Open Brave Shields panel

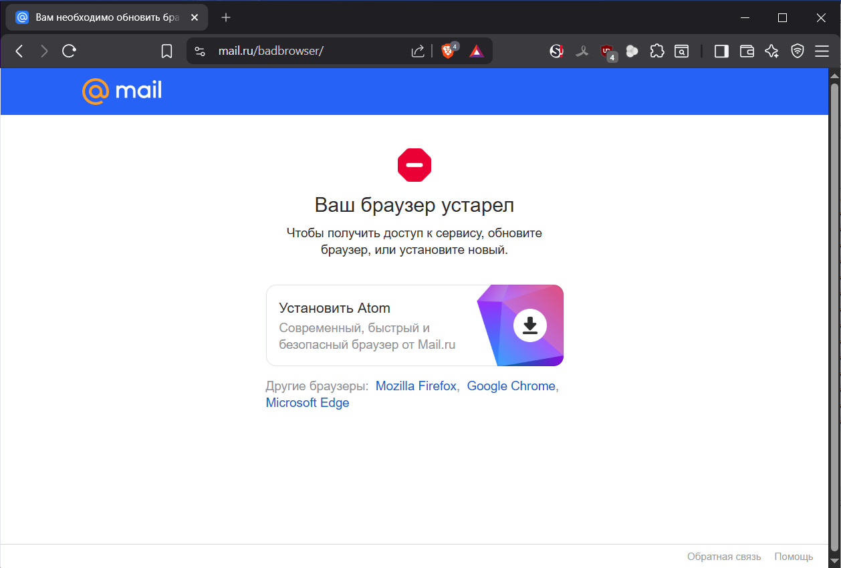point(448,51)
